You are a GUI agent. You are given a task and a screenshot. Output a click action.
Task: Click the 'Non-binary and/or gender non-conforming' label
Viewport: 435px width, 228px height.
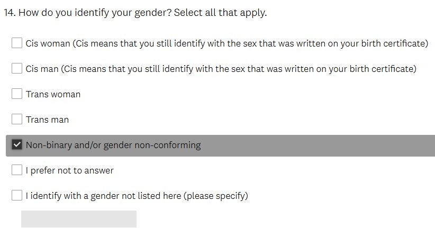[113, 145]
